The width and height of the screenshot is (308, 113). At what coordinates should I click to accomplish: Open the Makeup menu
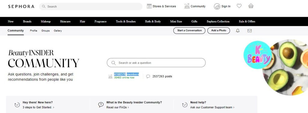46,22
